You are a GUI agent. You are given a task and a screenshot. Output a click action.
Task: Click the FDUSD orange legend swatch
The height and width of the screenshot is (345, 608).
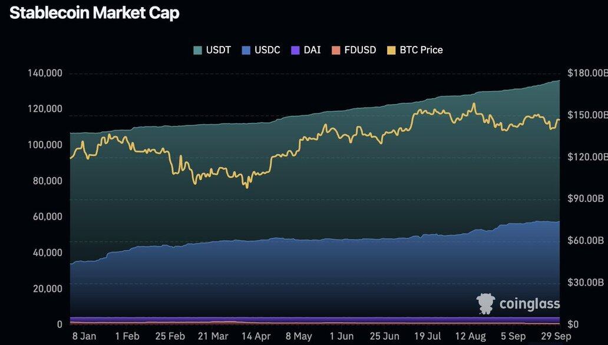tap(336, 50)
